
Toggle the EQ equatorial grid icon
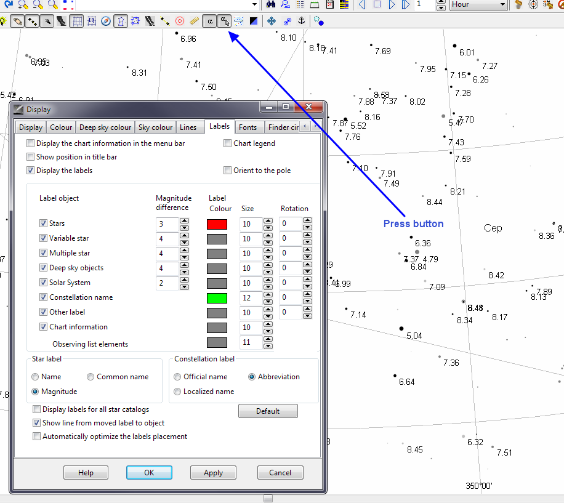click(92, 22)
